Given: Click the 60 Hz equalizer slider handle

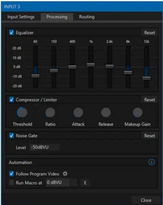Looking at the screenshot, I should click(x=35, y=76).
